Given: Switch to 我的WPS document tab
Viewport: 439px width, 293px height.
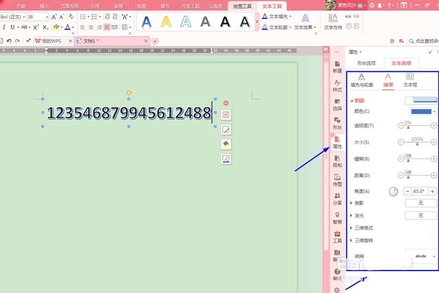Looking at the screenshot, I should (52, 41).
